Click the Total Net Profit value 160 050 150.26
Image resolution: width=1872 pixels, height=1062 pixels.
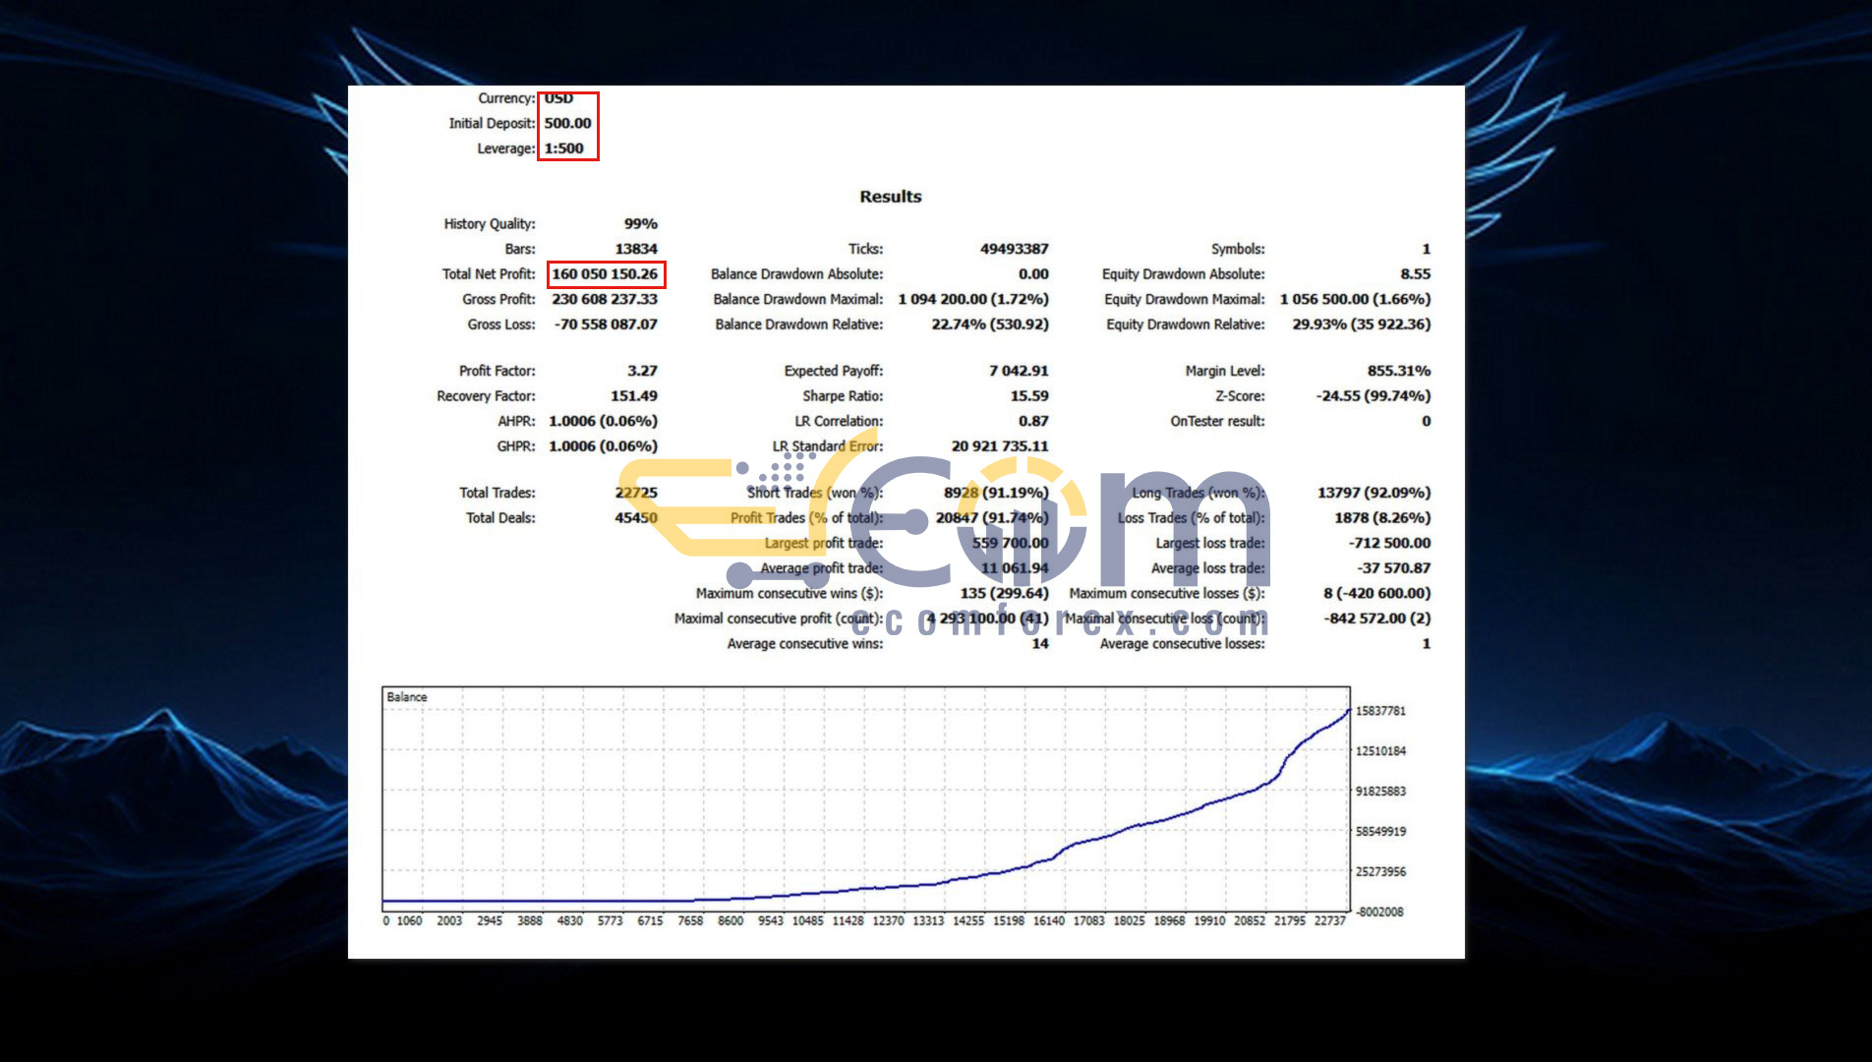(605, 274)
